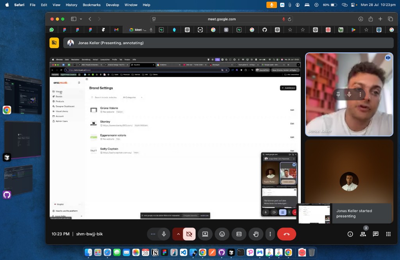Click the yellow stop annotation icon
Image resolution: width=400 pixels, height=260 pixels.
[54, 43]
